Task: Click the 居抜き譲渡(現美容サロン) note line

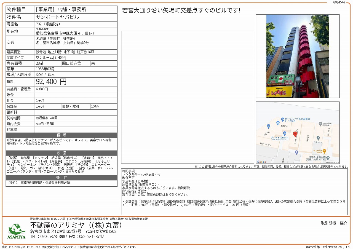Action: click(x=140, y=184)
